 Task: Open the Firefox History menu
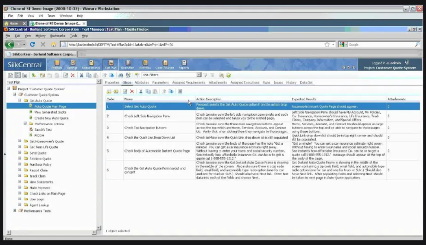pos(41,36)
